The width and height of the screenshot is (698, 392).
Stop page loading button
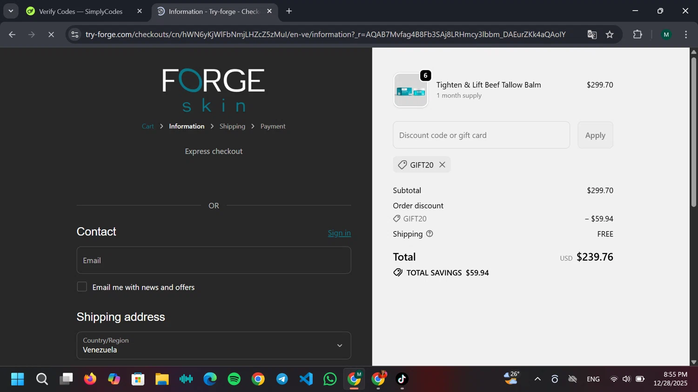[x=51, y=34]
